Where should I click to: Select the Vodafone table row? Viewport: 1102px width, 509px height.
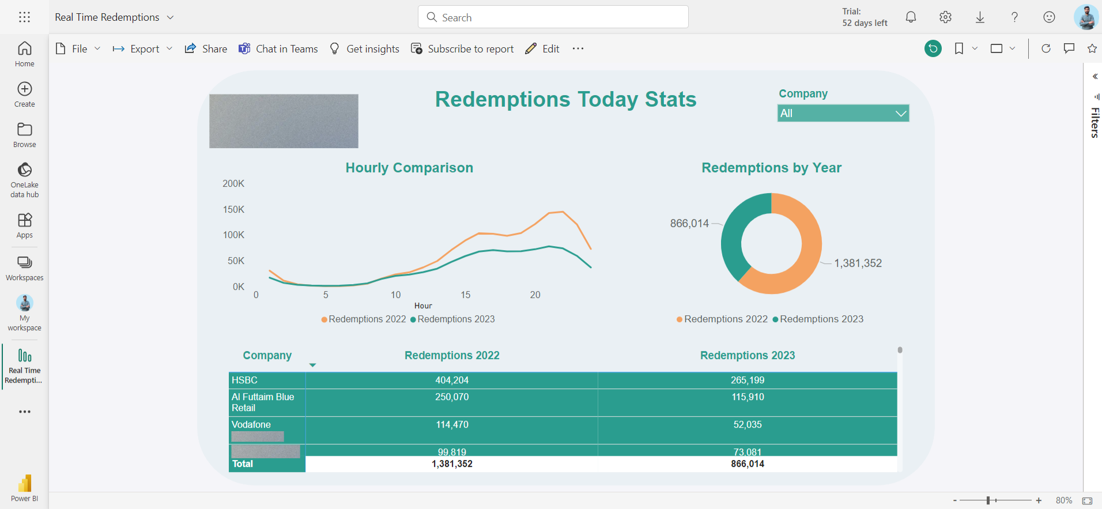tap(563, 430)
